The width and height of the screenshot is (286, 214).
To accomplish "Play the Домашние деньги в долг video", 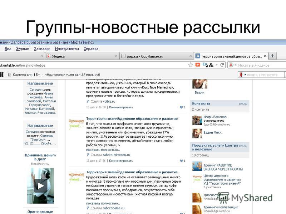I will [40, 185].
